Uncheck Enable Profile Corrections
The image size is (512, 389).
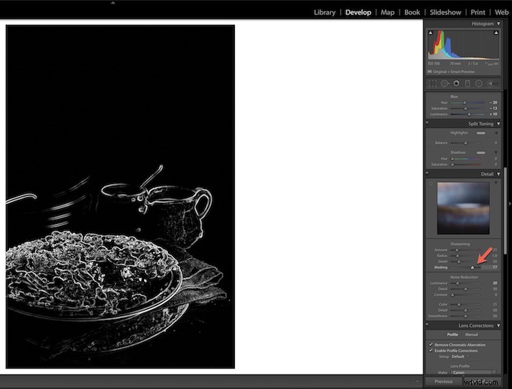pos(431,351)
